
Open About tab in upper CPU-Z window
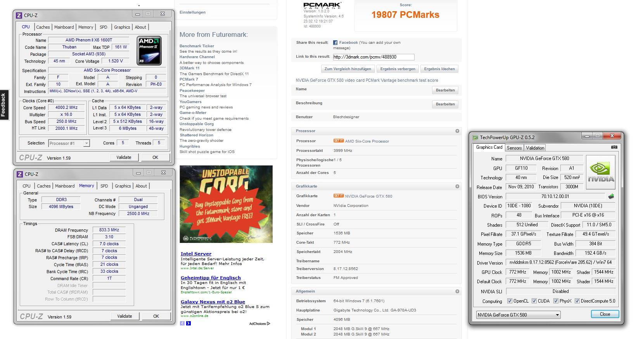(x=140, y=27)
